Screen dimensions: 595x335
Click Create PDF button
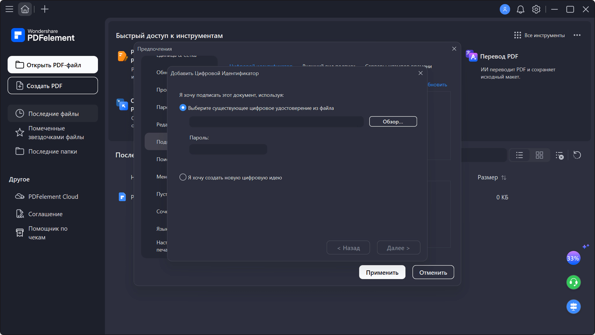53,85
